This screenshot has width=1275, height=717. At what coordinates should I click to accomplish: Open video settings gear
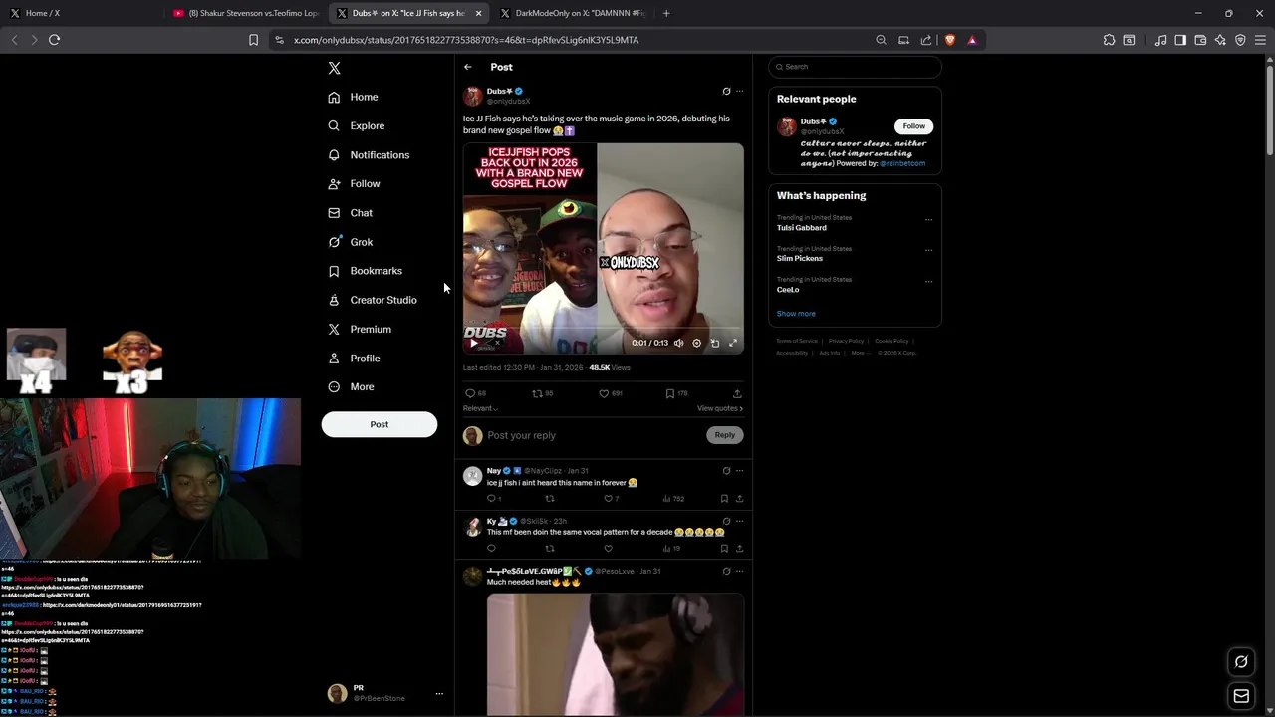tap(696, 343)
